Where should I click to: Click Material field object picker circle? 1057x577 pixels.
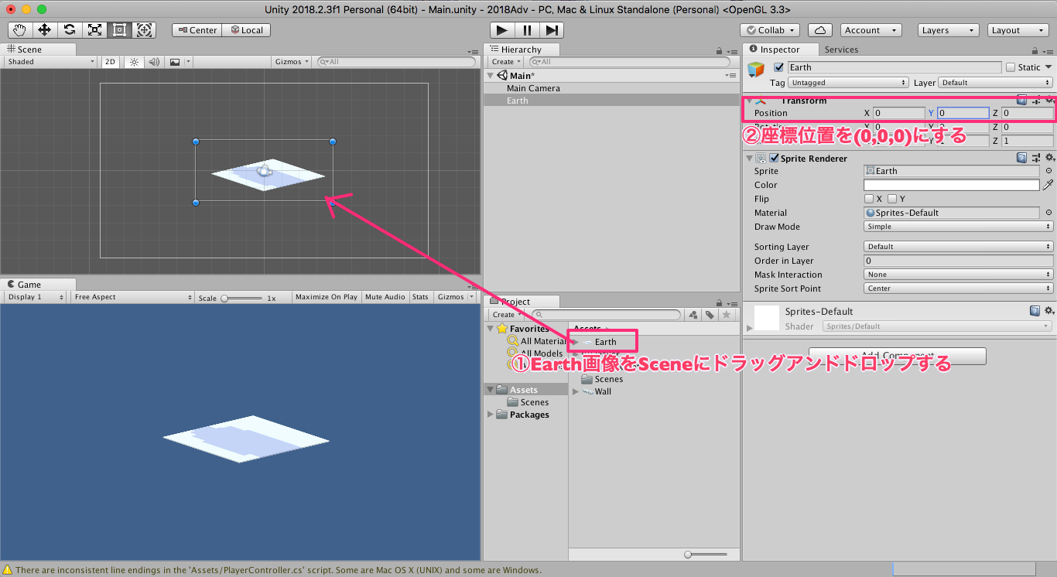click(1048, 213)
